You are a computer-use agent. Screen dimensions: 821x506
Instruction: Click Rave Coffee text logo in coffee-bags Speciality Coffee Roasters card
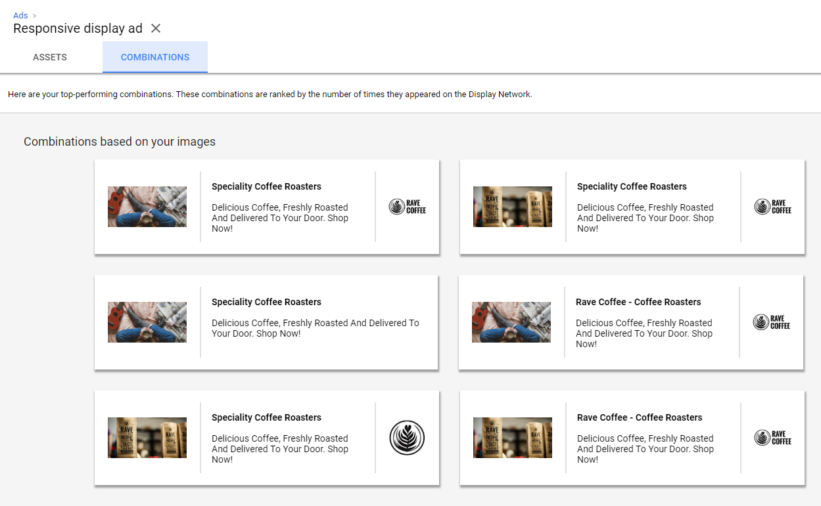pos(773,207)
